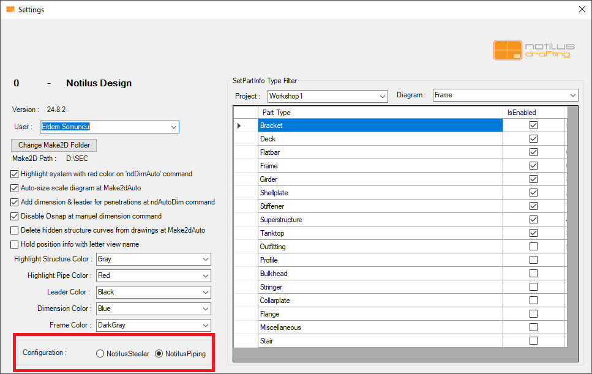The height and width of the screenshot is (374, 592).
Task: Uncheck Auto-size scale diagram at Make2dAuto
Action: pos(15,188)
